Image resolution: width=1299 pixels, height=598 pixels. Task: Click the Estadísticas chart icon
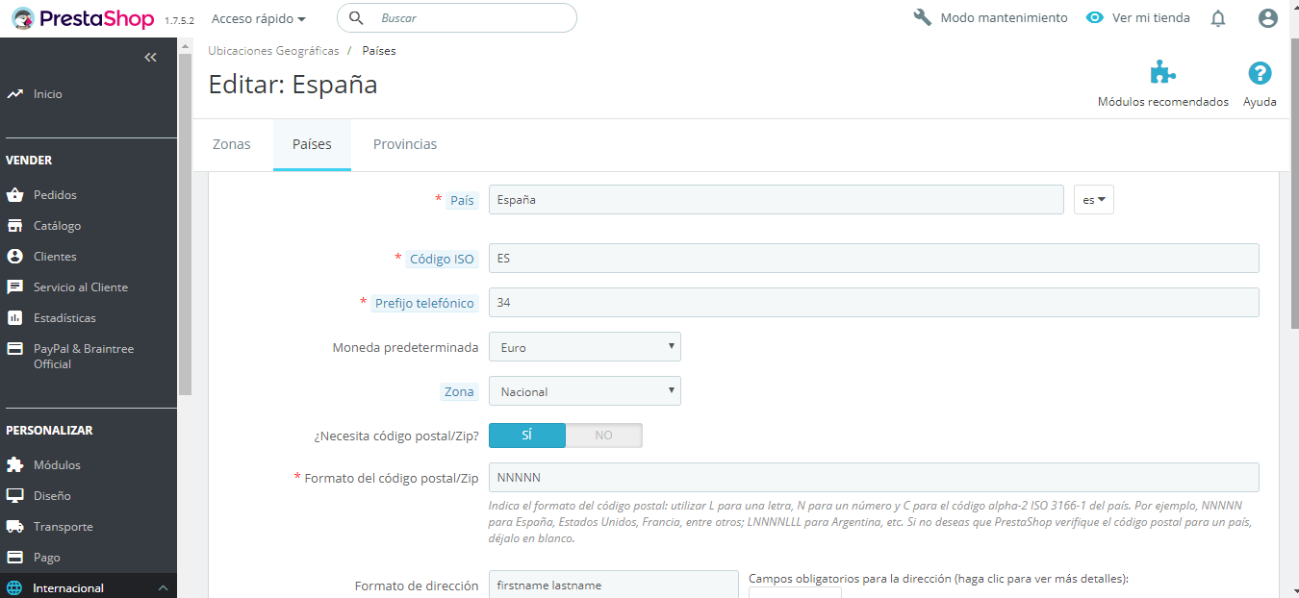[14, 318]
